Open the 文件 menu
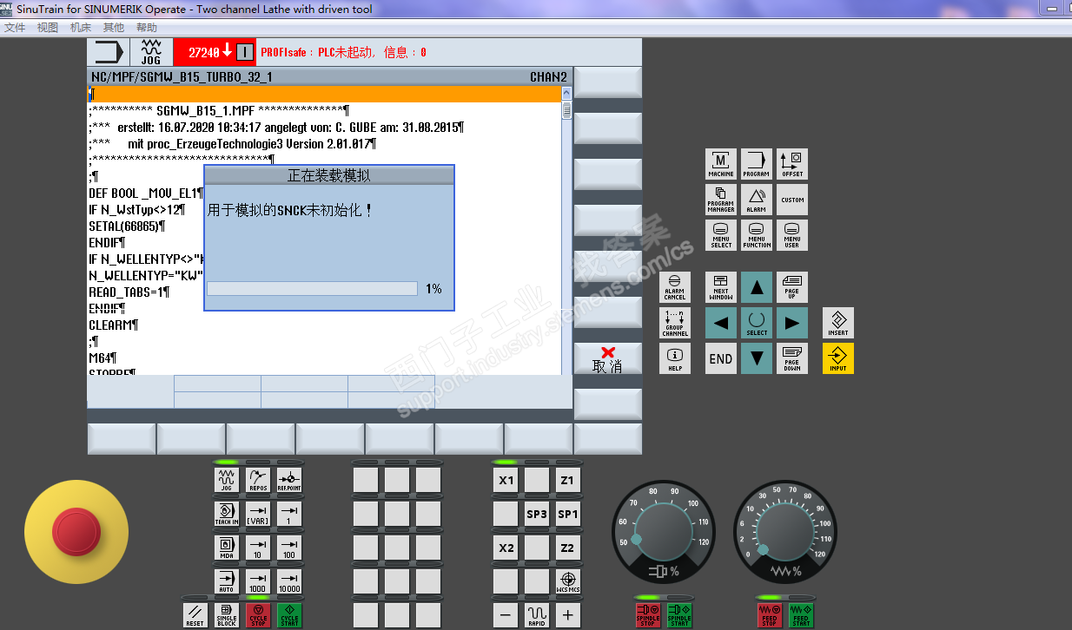This screenshot has height=630, width=1072. pyautogui.click(x=15, y=28)
